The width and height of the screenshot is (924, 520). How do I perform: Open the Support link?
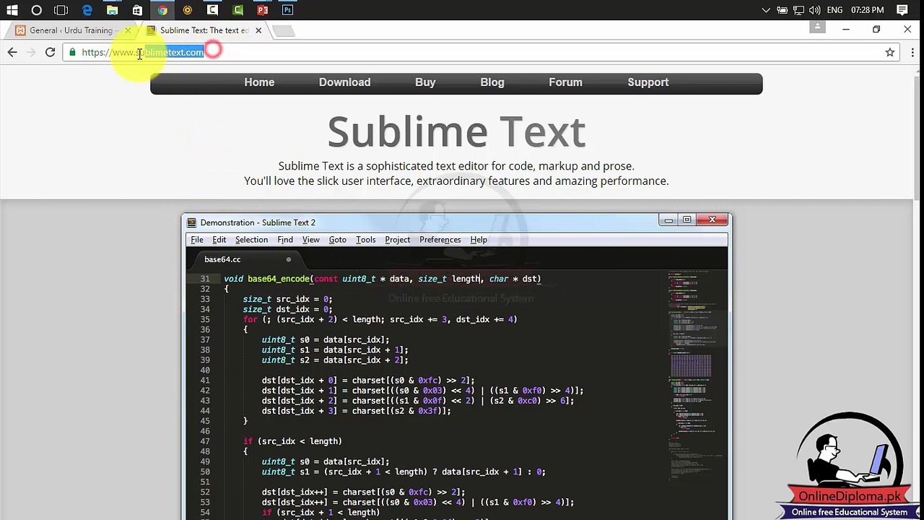coord(648,82)
